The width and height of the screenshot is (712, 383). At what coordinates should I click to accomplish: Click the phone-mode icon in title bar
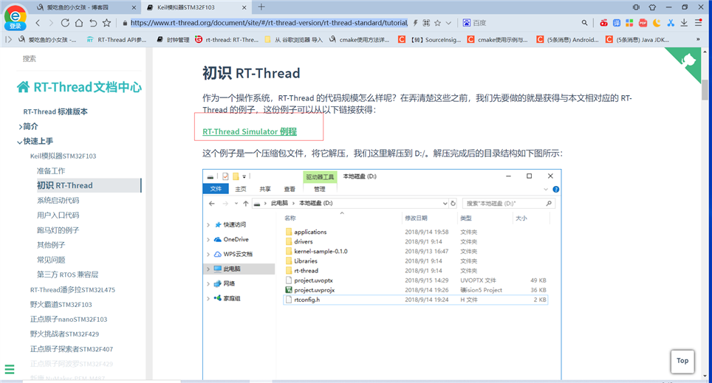click(x=636, y=7)
